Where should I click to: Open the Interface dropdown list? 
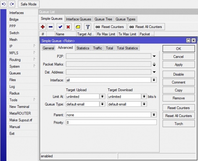(x=154, y=80)
